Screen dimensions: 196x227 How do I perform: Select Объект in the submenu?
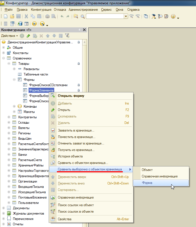pyautogui.click(x=161, y=170)
